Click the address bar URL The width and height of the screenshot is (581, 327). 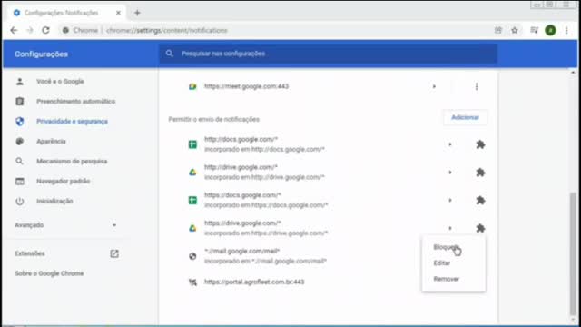click(x=167, y=30)
